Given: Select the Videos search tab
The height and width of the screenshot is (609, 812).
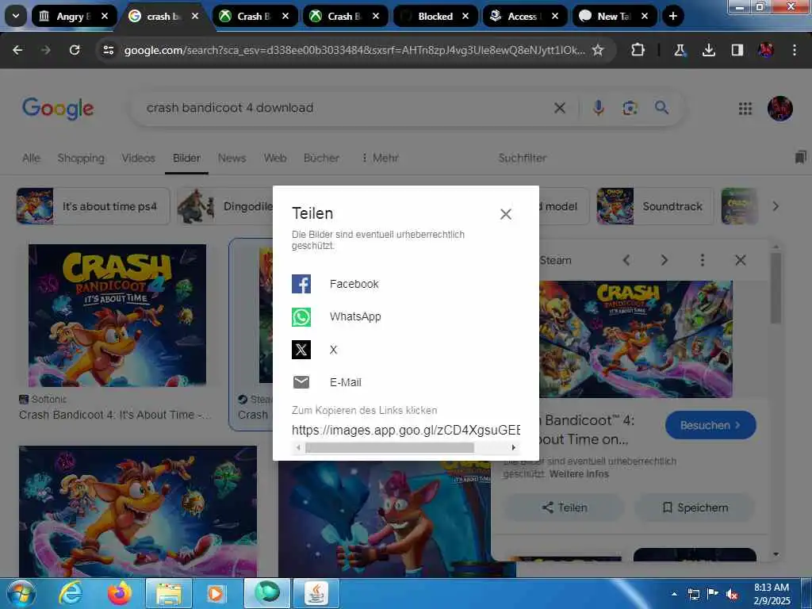Looking at the screenshot, I should pos(138,158).
